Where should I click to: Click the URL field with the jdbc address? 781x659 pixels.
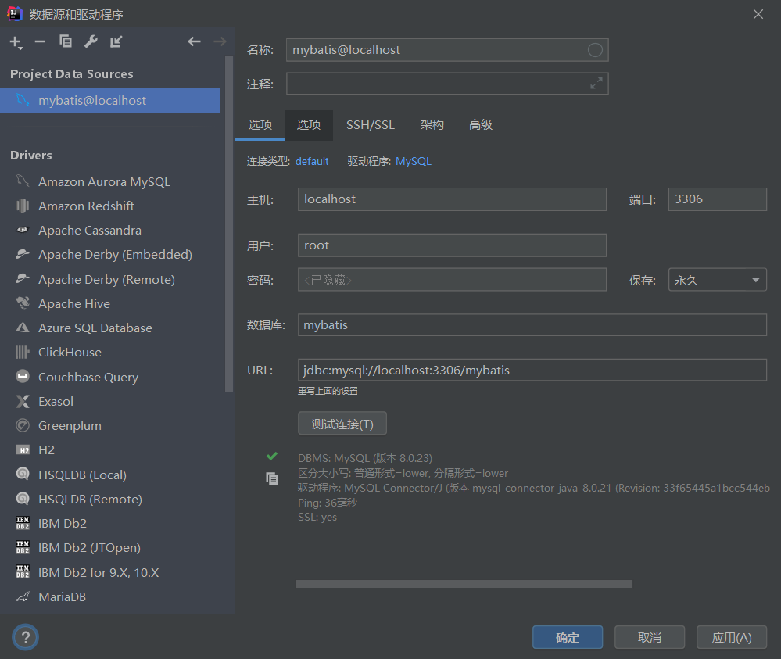click(532, 370)
